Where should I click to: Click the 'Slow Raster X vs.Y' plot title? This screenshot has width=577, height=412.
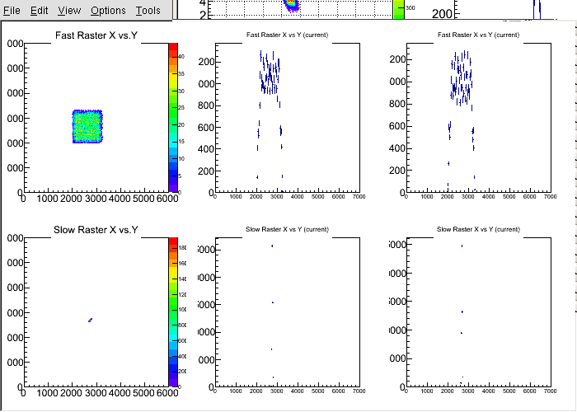click(x=96, y=230)
